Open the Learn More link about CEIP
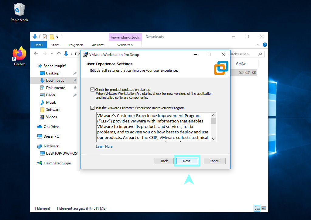The height and width of the screenshot is (220, 311). pos(104,146)
